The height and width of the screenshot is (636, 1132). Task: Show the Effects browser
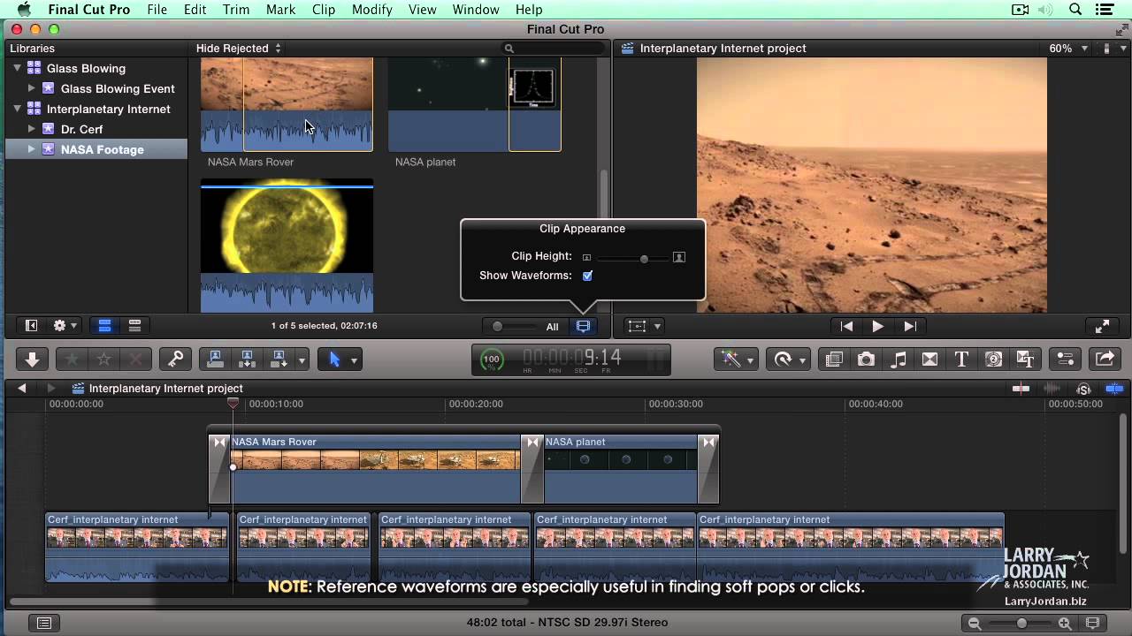(x=834, y=360)
